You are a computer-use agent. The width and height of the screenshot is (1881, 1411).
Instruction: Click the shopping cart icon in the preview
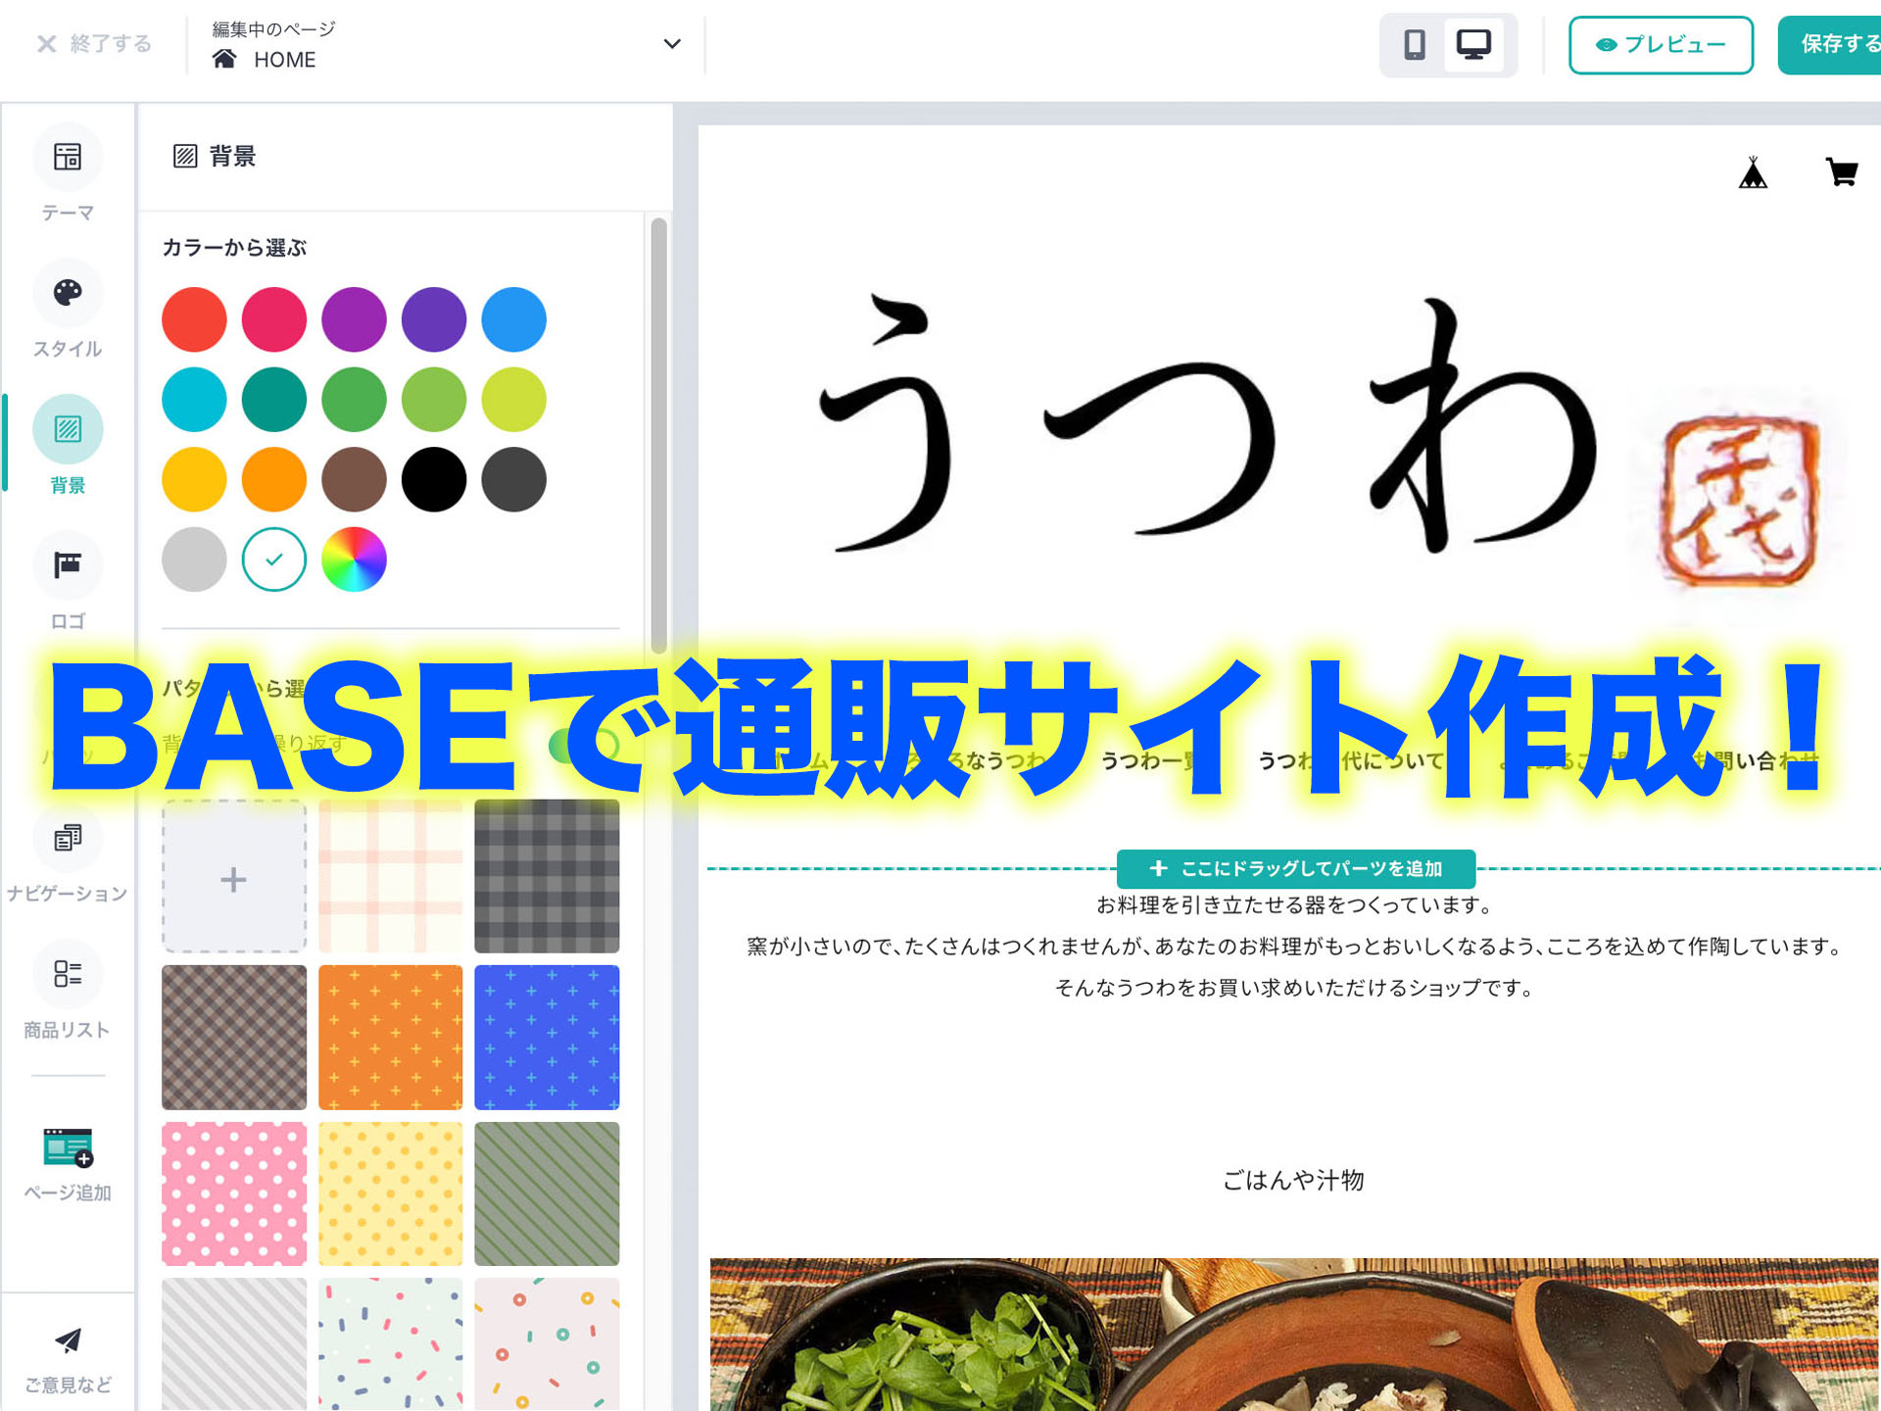1841,171
